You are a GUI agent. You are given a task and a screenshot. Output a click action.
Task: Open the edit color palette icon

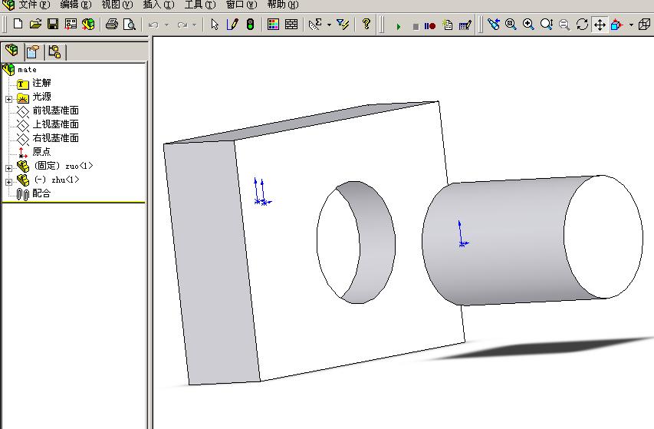click(273, 25)
